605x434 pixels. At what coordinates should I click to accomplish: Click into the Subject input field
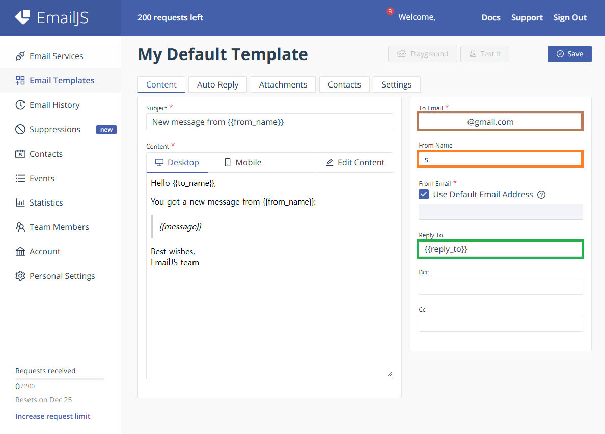(x=269, y=122)
